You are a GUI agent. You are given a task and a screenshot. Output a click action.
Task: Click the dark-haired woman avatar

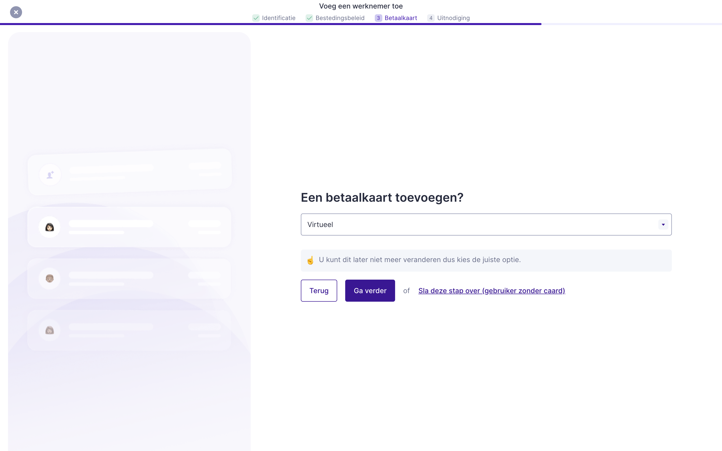[x=50, y=227]
